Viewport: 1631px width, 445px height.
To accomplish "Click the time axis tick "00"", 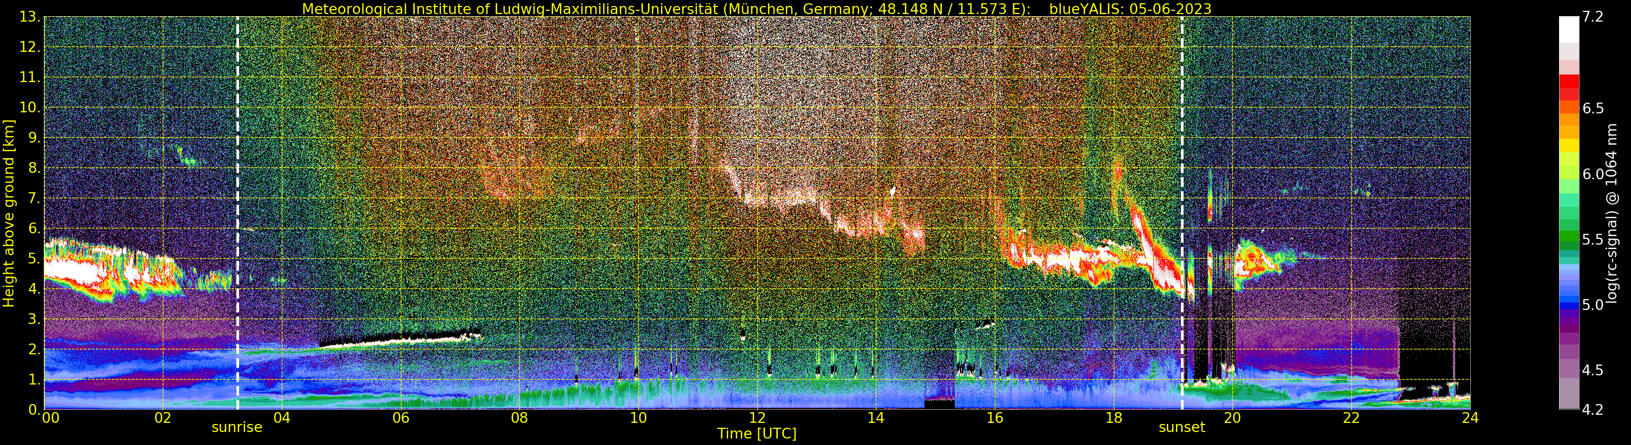I will pyautogui.click(x=51, y=418).
